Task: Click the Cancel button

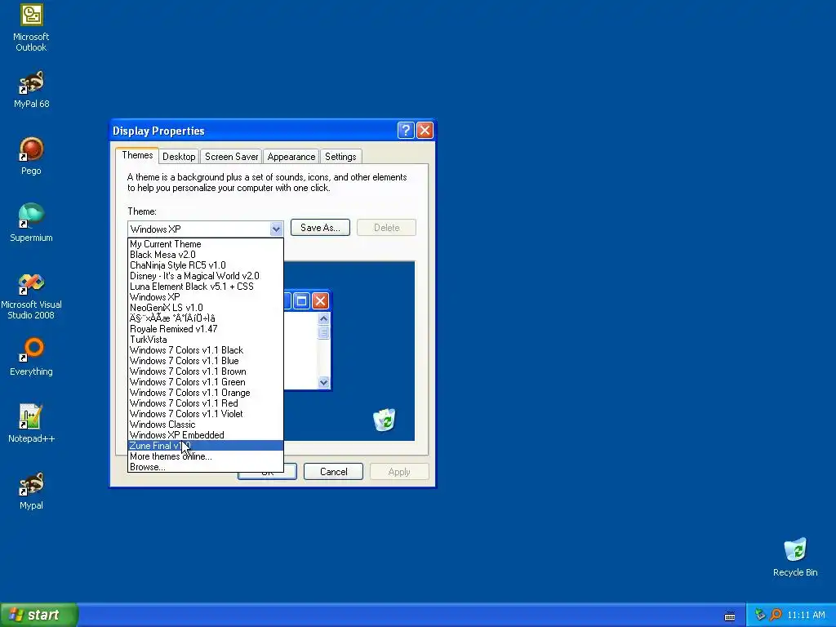Action: pyautogui.click(x=333, y=472)
